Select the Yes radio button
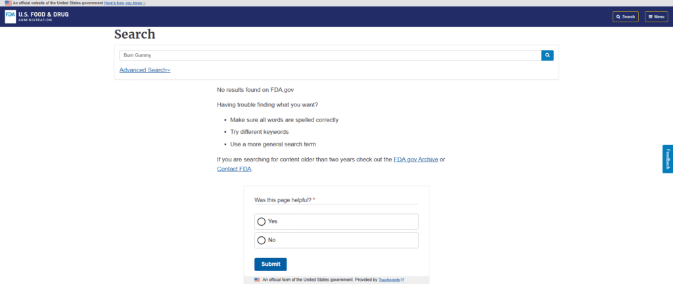The width and height of the screenshot is (673, 296). pos(262,221)
